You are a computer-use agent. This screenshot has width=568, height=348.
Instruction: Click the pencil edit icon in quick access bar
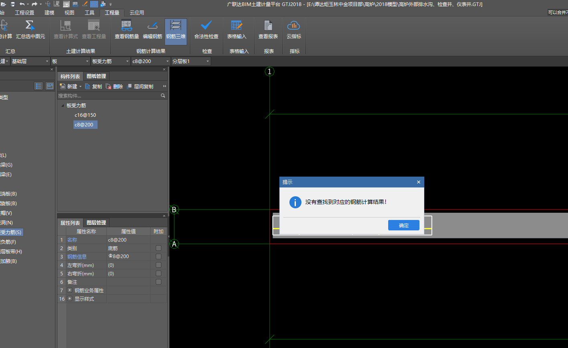(85, 4)
